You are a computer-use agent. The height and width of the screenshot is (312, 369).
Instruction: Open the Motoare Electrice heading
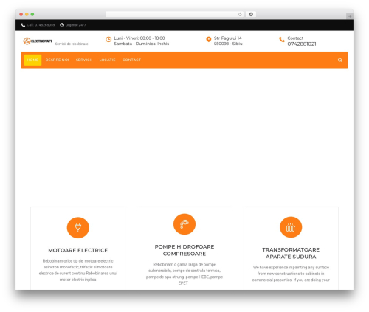click(78, 250)
